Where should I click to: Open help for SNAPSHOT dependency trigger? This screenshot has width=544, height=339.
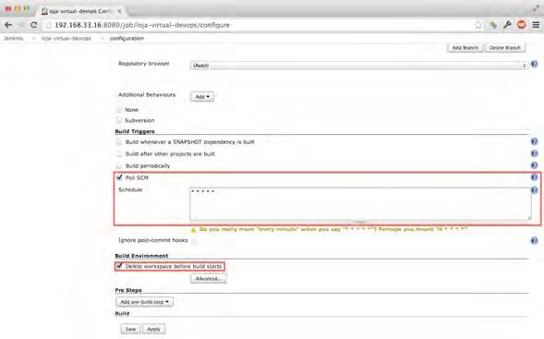pyautogui.click(x=534, y=141)
